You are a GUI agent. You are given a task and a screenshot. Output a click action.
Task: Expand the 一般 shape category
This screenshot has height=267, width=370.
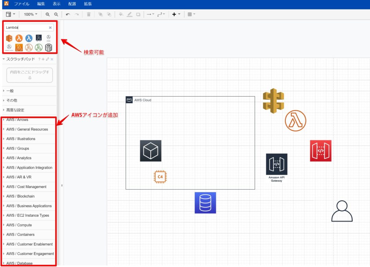point(29,91)
